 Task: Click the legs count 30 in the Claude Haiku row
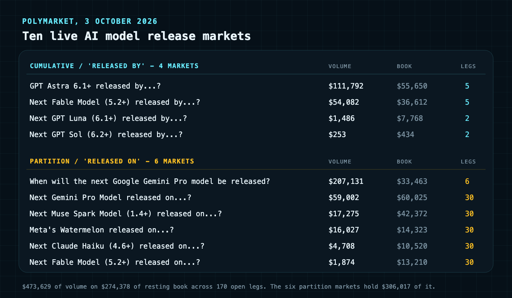click(x=469, y=246)
